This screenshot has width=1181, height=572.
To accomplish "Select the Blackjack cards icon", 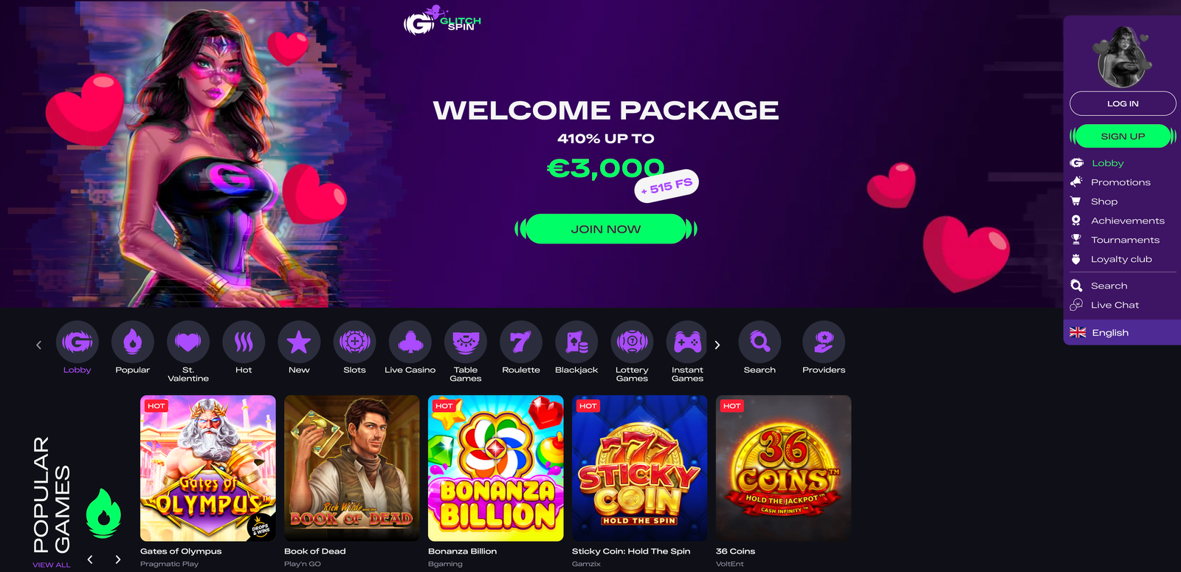I will (576, 342).
